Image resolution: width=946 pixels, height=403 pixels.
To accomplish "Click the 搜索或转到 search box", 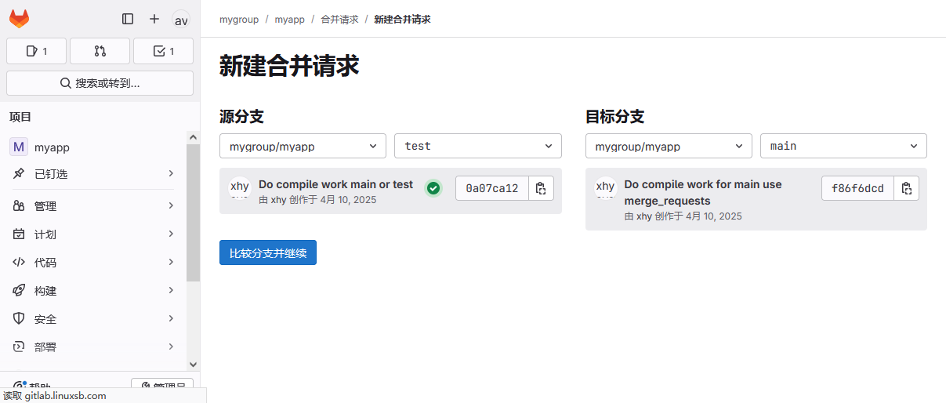I will click(100, 83).
